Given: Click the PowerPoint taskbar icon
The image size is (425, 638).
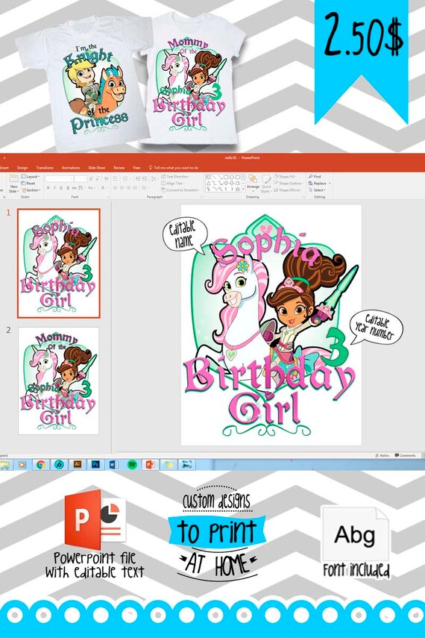Looking at the screenshot, I should (x=150, y=464).
